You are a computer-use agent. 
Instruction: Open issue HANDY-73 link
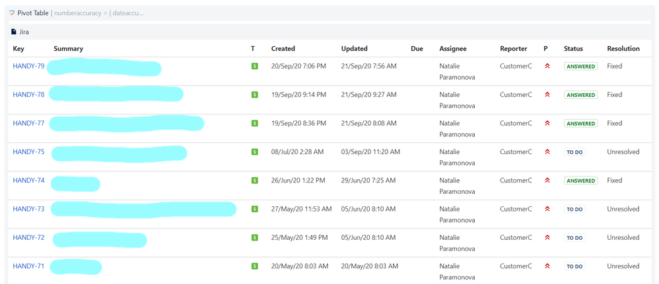tap(28, 208)
